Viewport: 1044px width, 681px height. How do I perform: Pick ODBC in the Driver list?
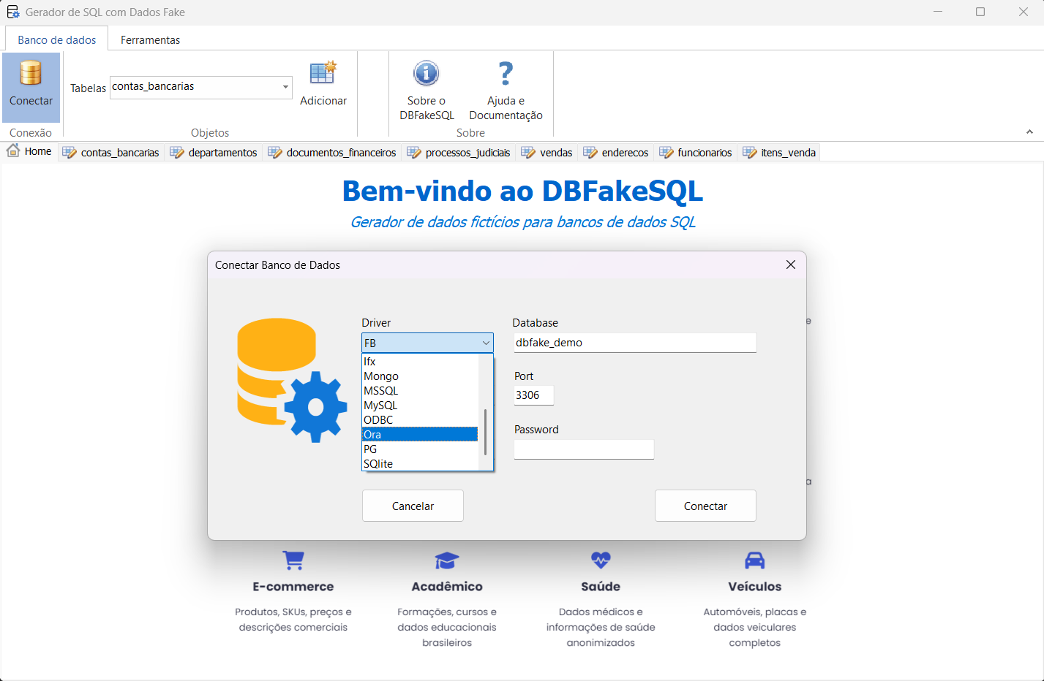(x=420, y=420)
